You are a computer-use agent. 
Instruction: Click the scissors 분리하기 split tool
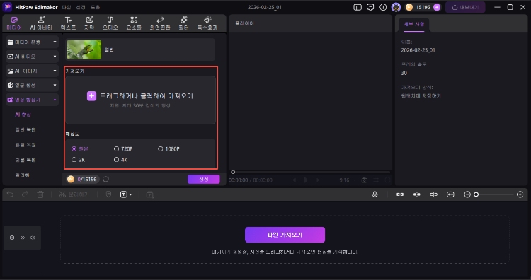click(74, 194)
